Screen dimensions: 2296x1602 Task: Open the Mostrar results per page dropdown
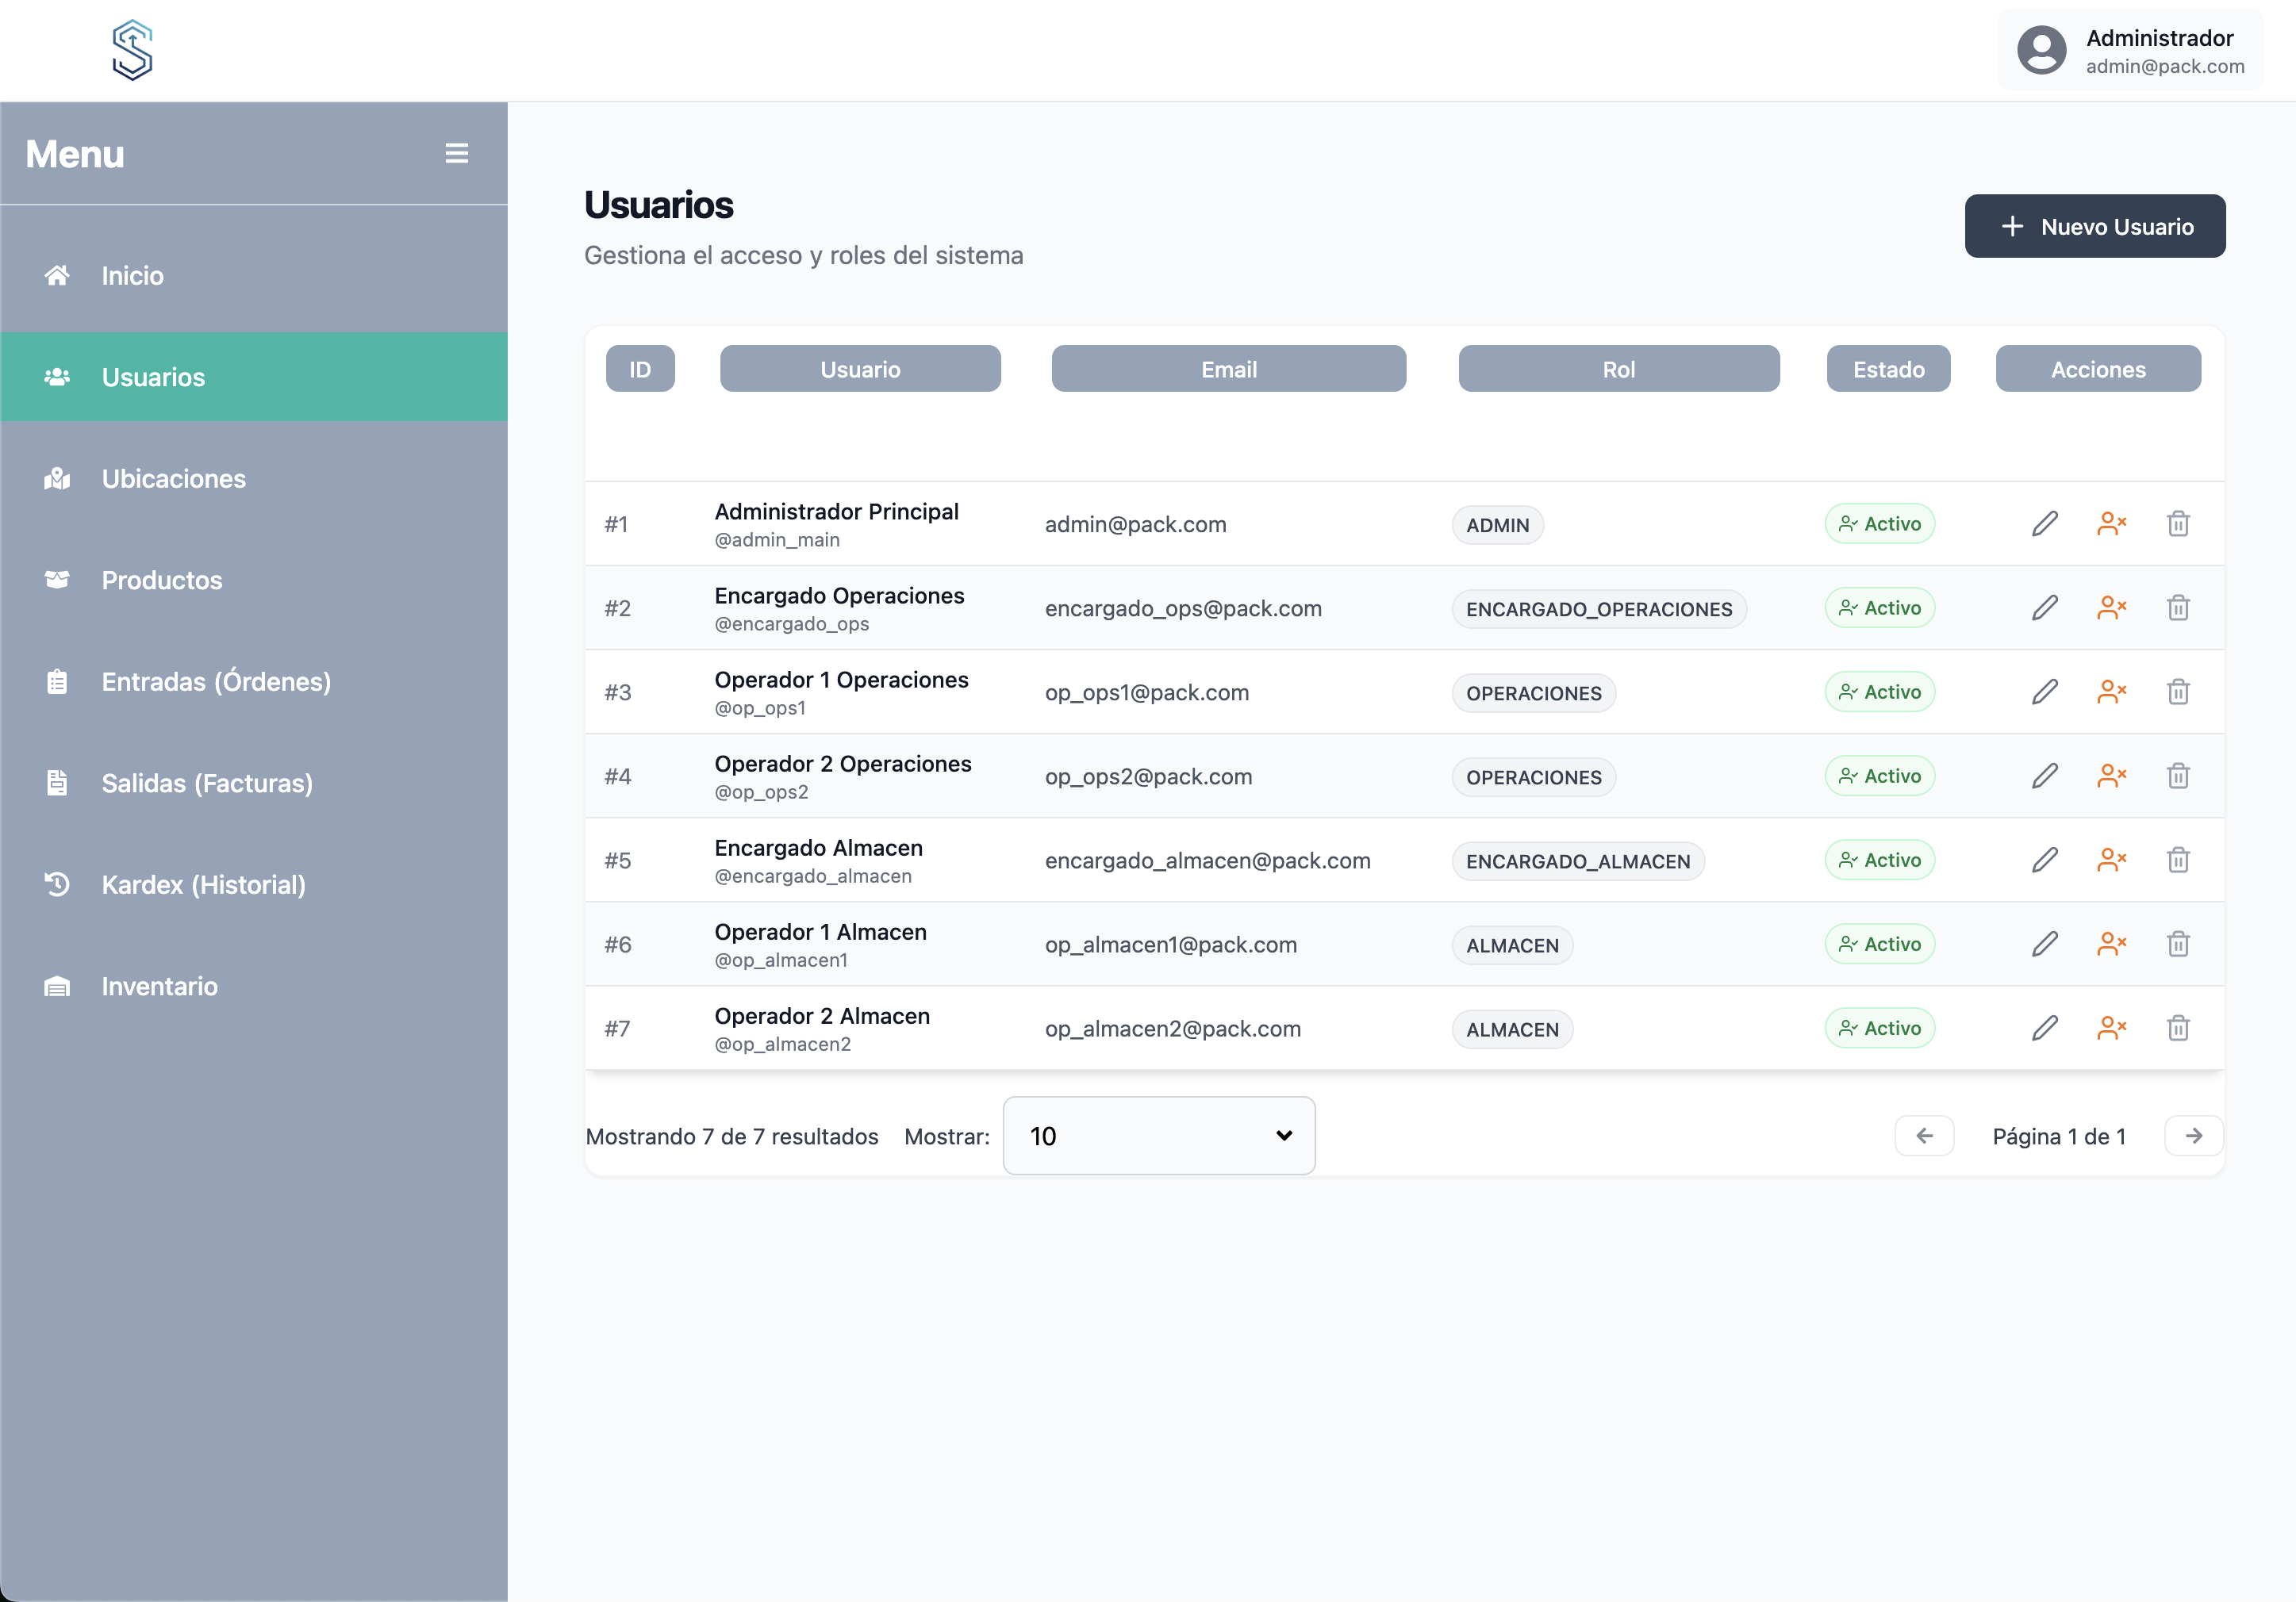1158,1136
